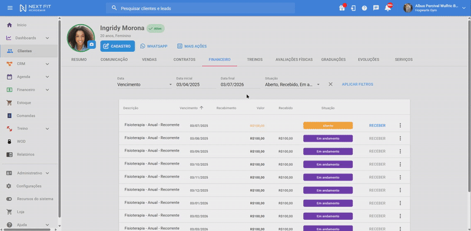This screenshot has width=471, height=231.
Task: Open the chat messages icon
Action: (376, 8)
